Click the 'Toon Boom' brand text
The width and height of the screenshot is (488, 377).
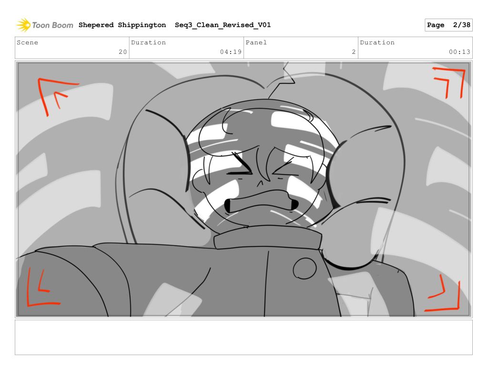pos(52,25)
